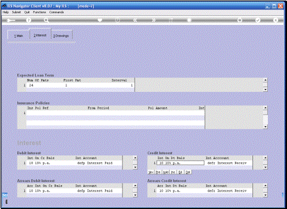Click the Del button under Credit Interest
This screenshot has height=209, width=287.
(188, 172)
